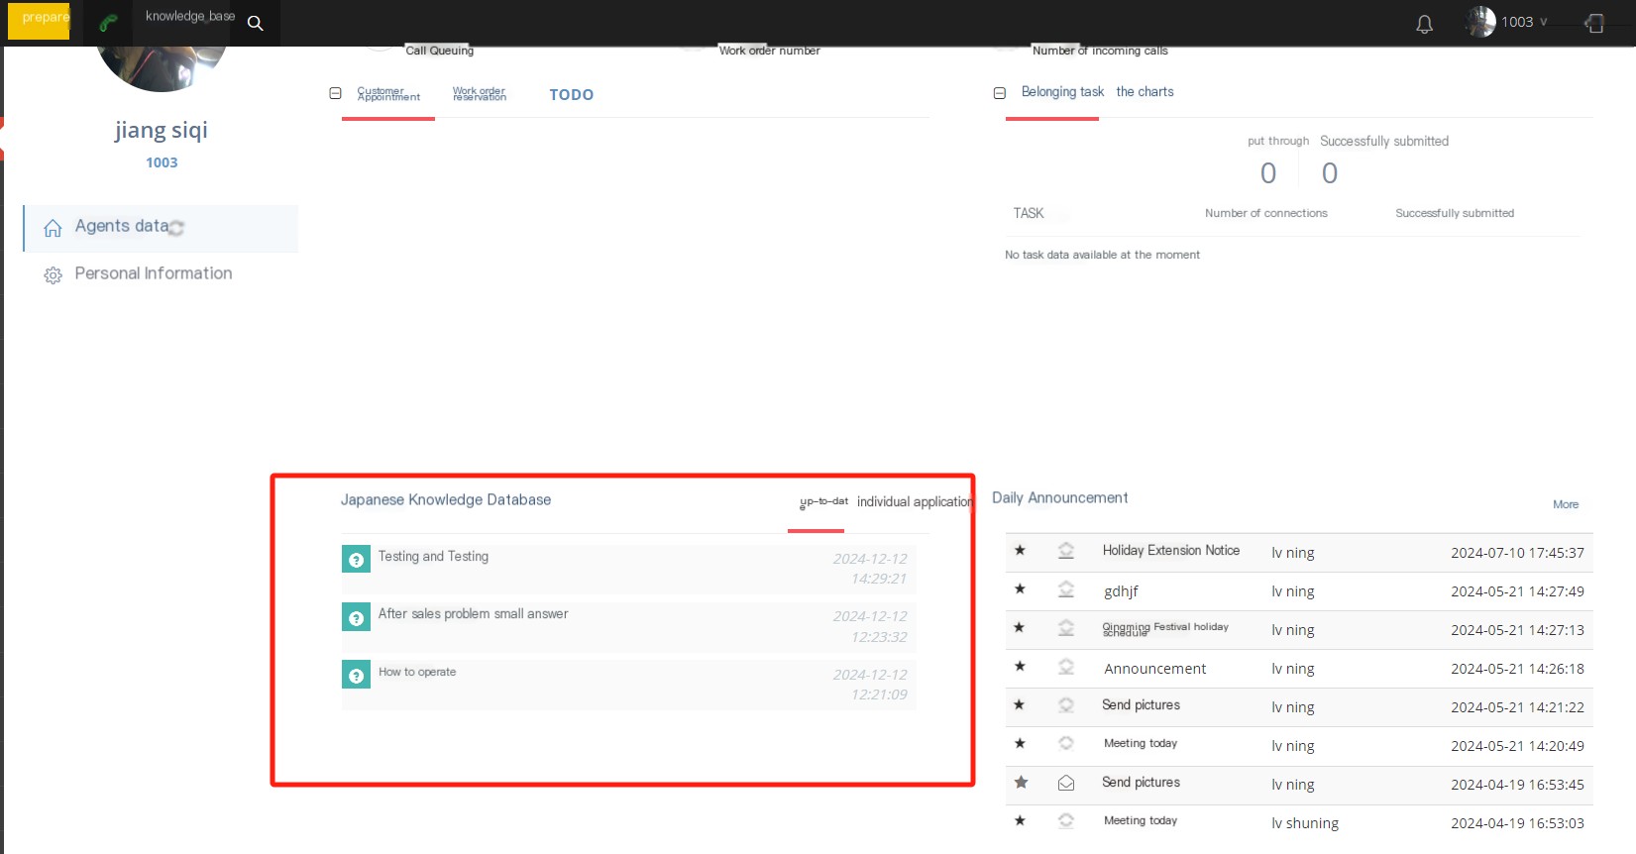This screenshot has width=1636, height=854.
Task: Click star for Send pictures 2024-04-19
Action: 1021,782
